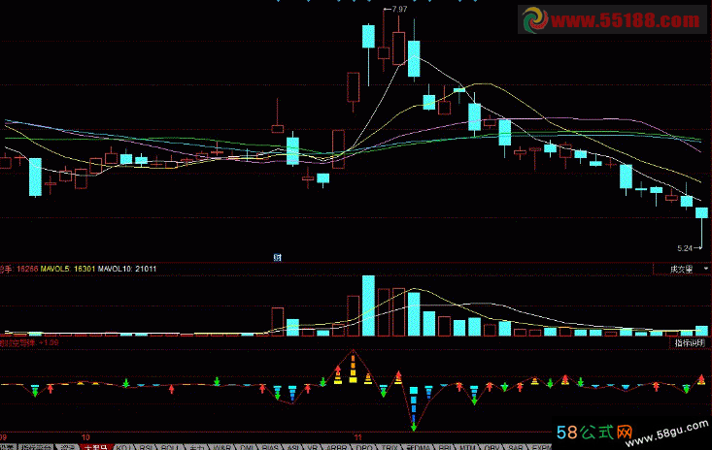This screenshot has height=450, width=712.
Task: Click the www.55188.com logo link
Action: coord(613,20)
